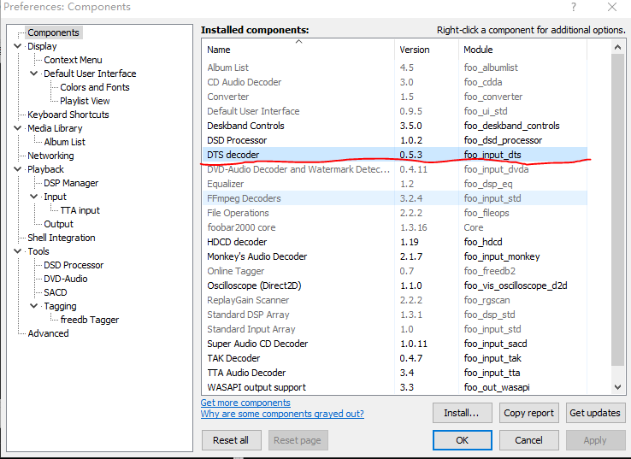
Task: Open the Advanced preferences page
Action: click(48, 333)
